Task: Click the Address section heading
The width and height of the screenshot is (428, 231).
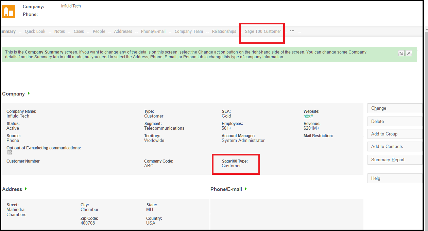Action: point(12,189)
